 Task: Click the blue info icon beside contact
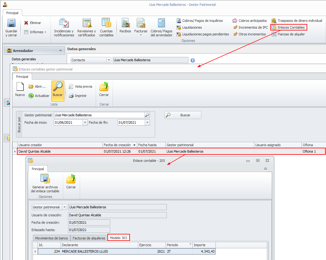coord(193,60)
